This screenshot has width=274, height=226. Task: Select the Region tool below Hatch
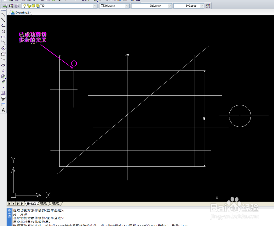coord(3,99)
